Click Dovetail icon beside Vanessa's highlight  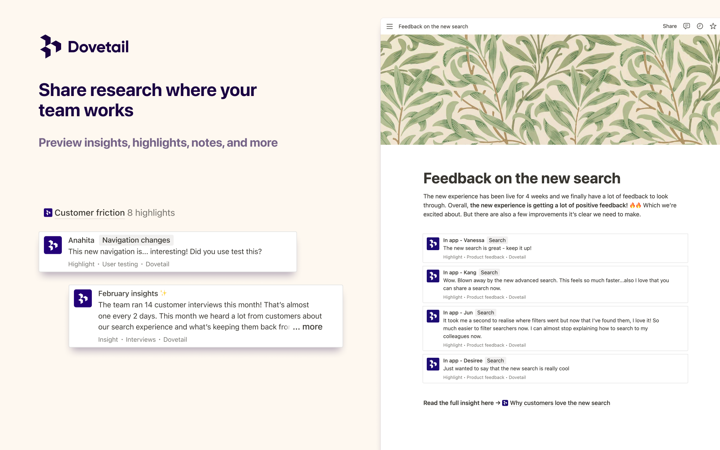pyautogui.click(x=433, y=244)
